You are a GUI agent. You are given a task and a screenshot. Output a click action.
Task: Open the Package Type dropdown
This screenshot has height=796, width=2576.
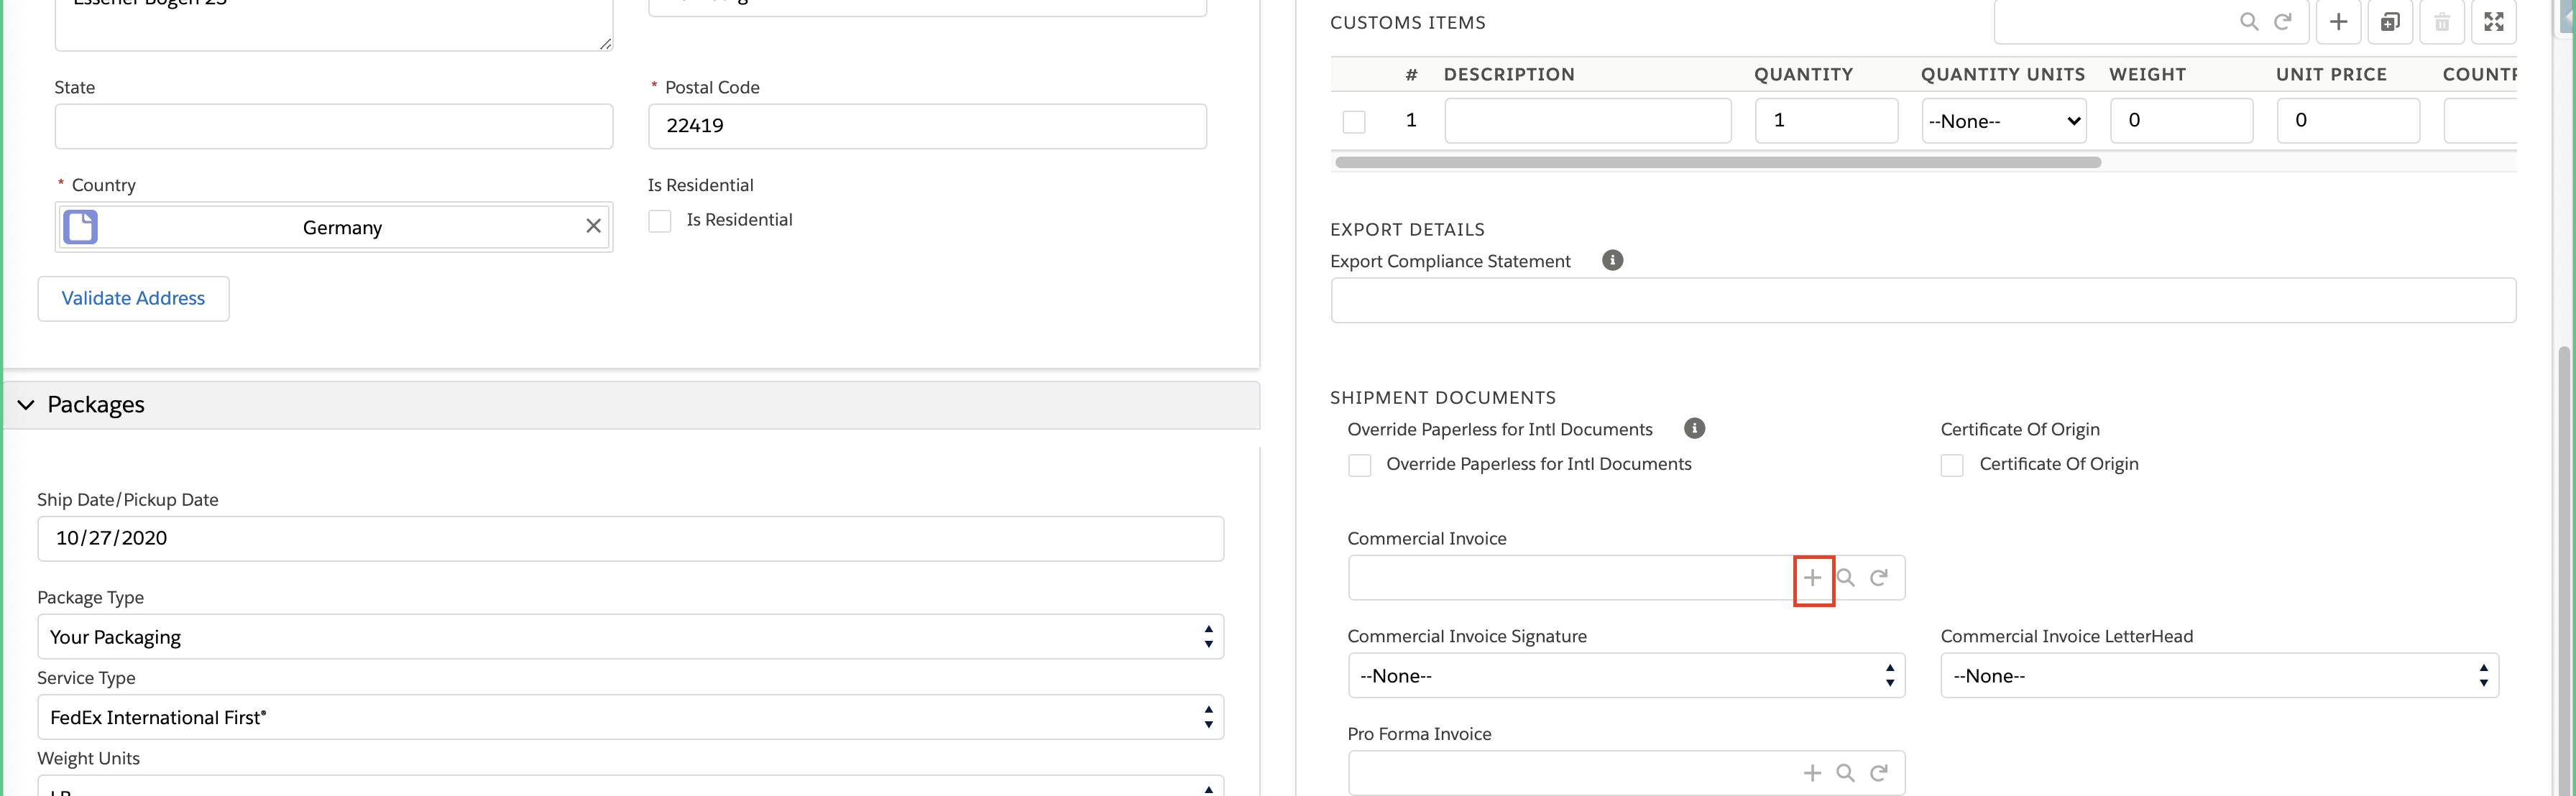631,637
